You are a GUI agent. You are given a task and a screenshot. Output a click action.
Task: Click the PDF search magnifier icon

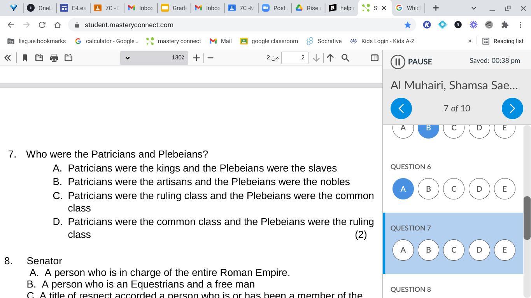coord(345,58)
